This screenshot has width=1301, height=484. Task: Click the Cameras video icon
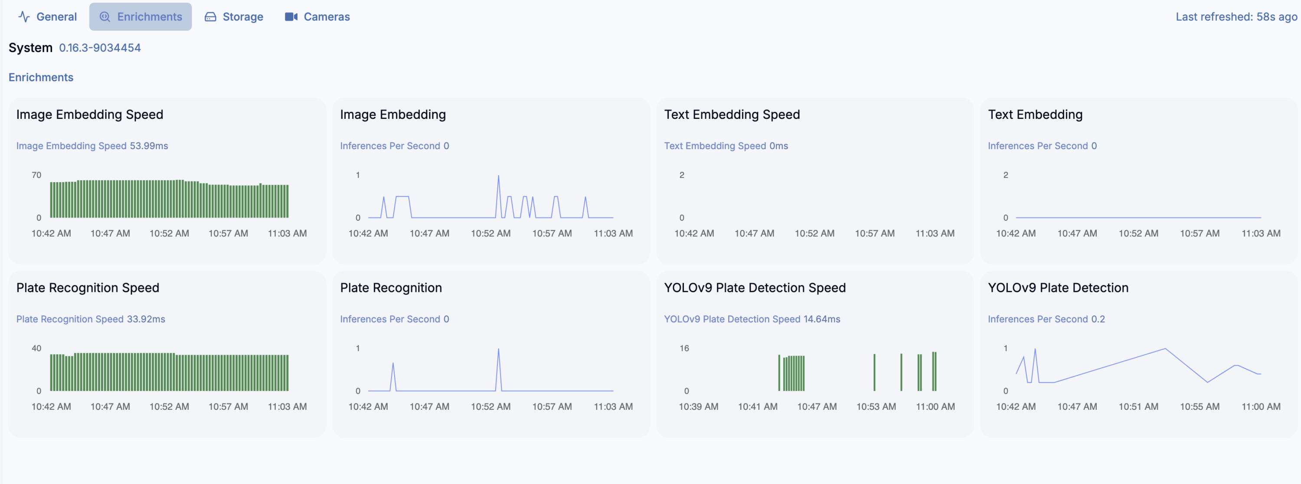coord(291,16)
